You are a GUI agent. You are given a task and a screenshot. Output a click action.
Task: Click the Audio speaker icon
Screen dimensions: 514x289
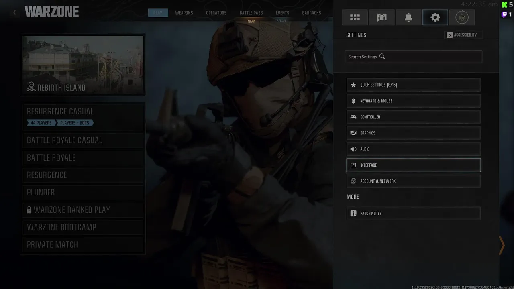tap(353, 149)
